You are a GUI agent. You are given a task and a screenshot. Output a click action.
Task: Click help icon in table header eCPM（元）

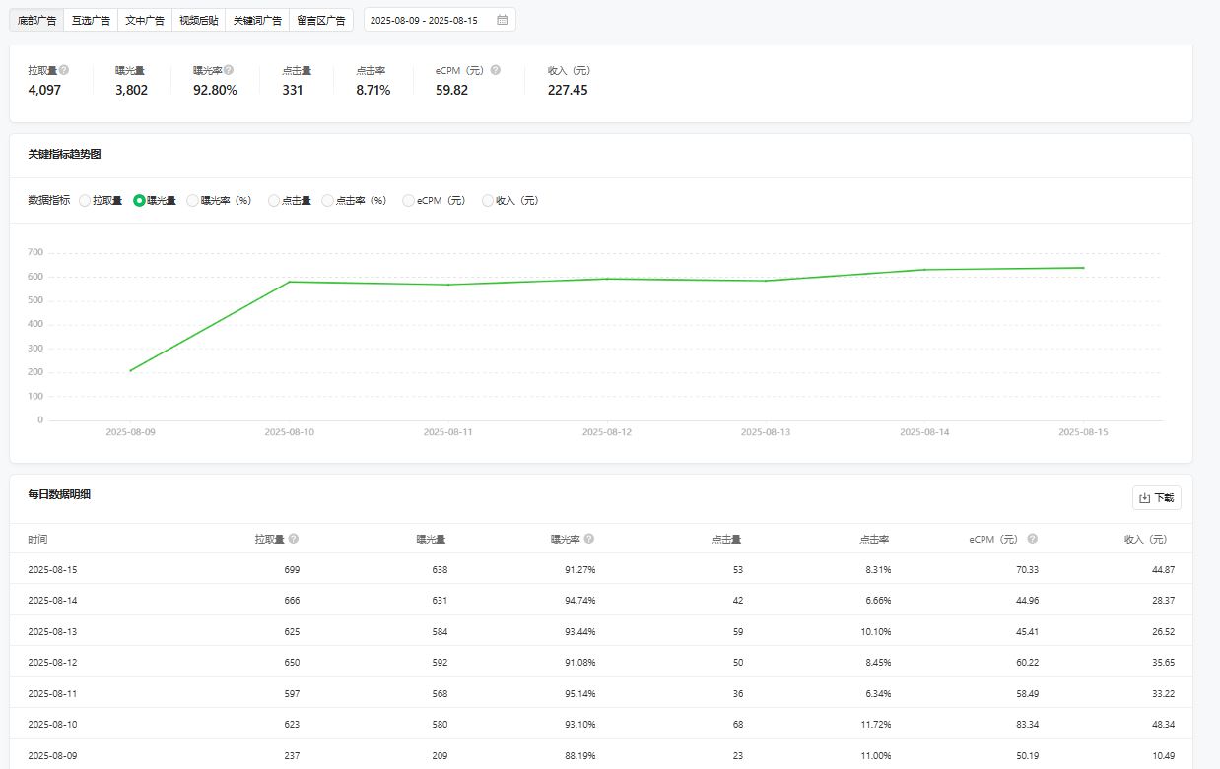coord(1033,539)
